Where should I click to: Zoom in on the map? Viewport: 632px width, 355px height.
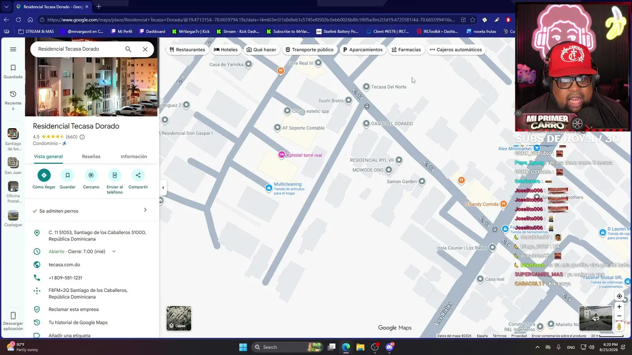(619, 307)
